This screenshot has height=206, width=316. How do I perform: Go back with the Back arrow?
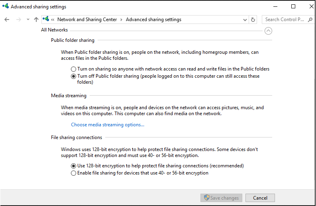7,20
